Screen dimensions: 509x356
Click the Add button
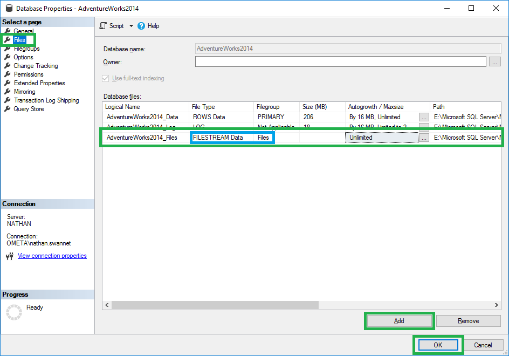coord(399,320)
